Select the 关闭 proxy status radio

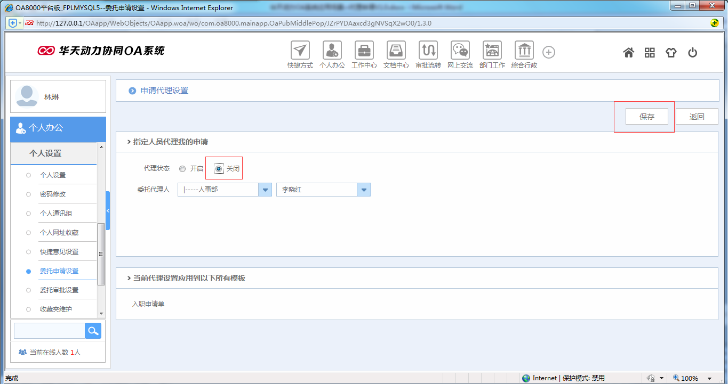(219, 169)
